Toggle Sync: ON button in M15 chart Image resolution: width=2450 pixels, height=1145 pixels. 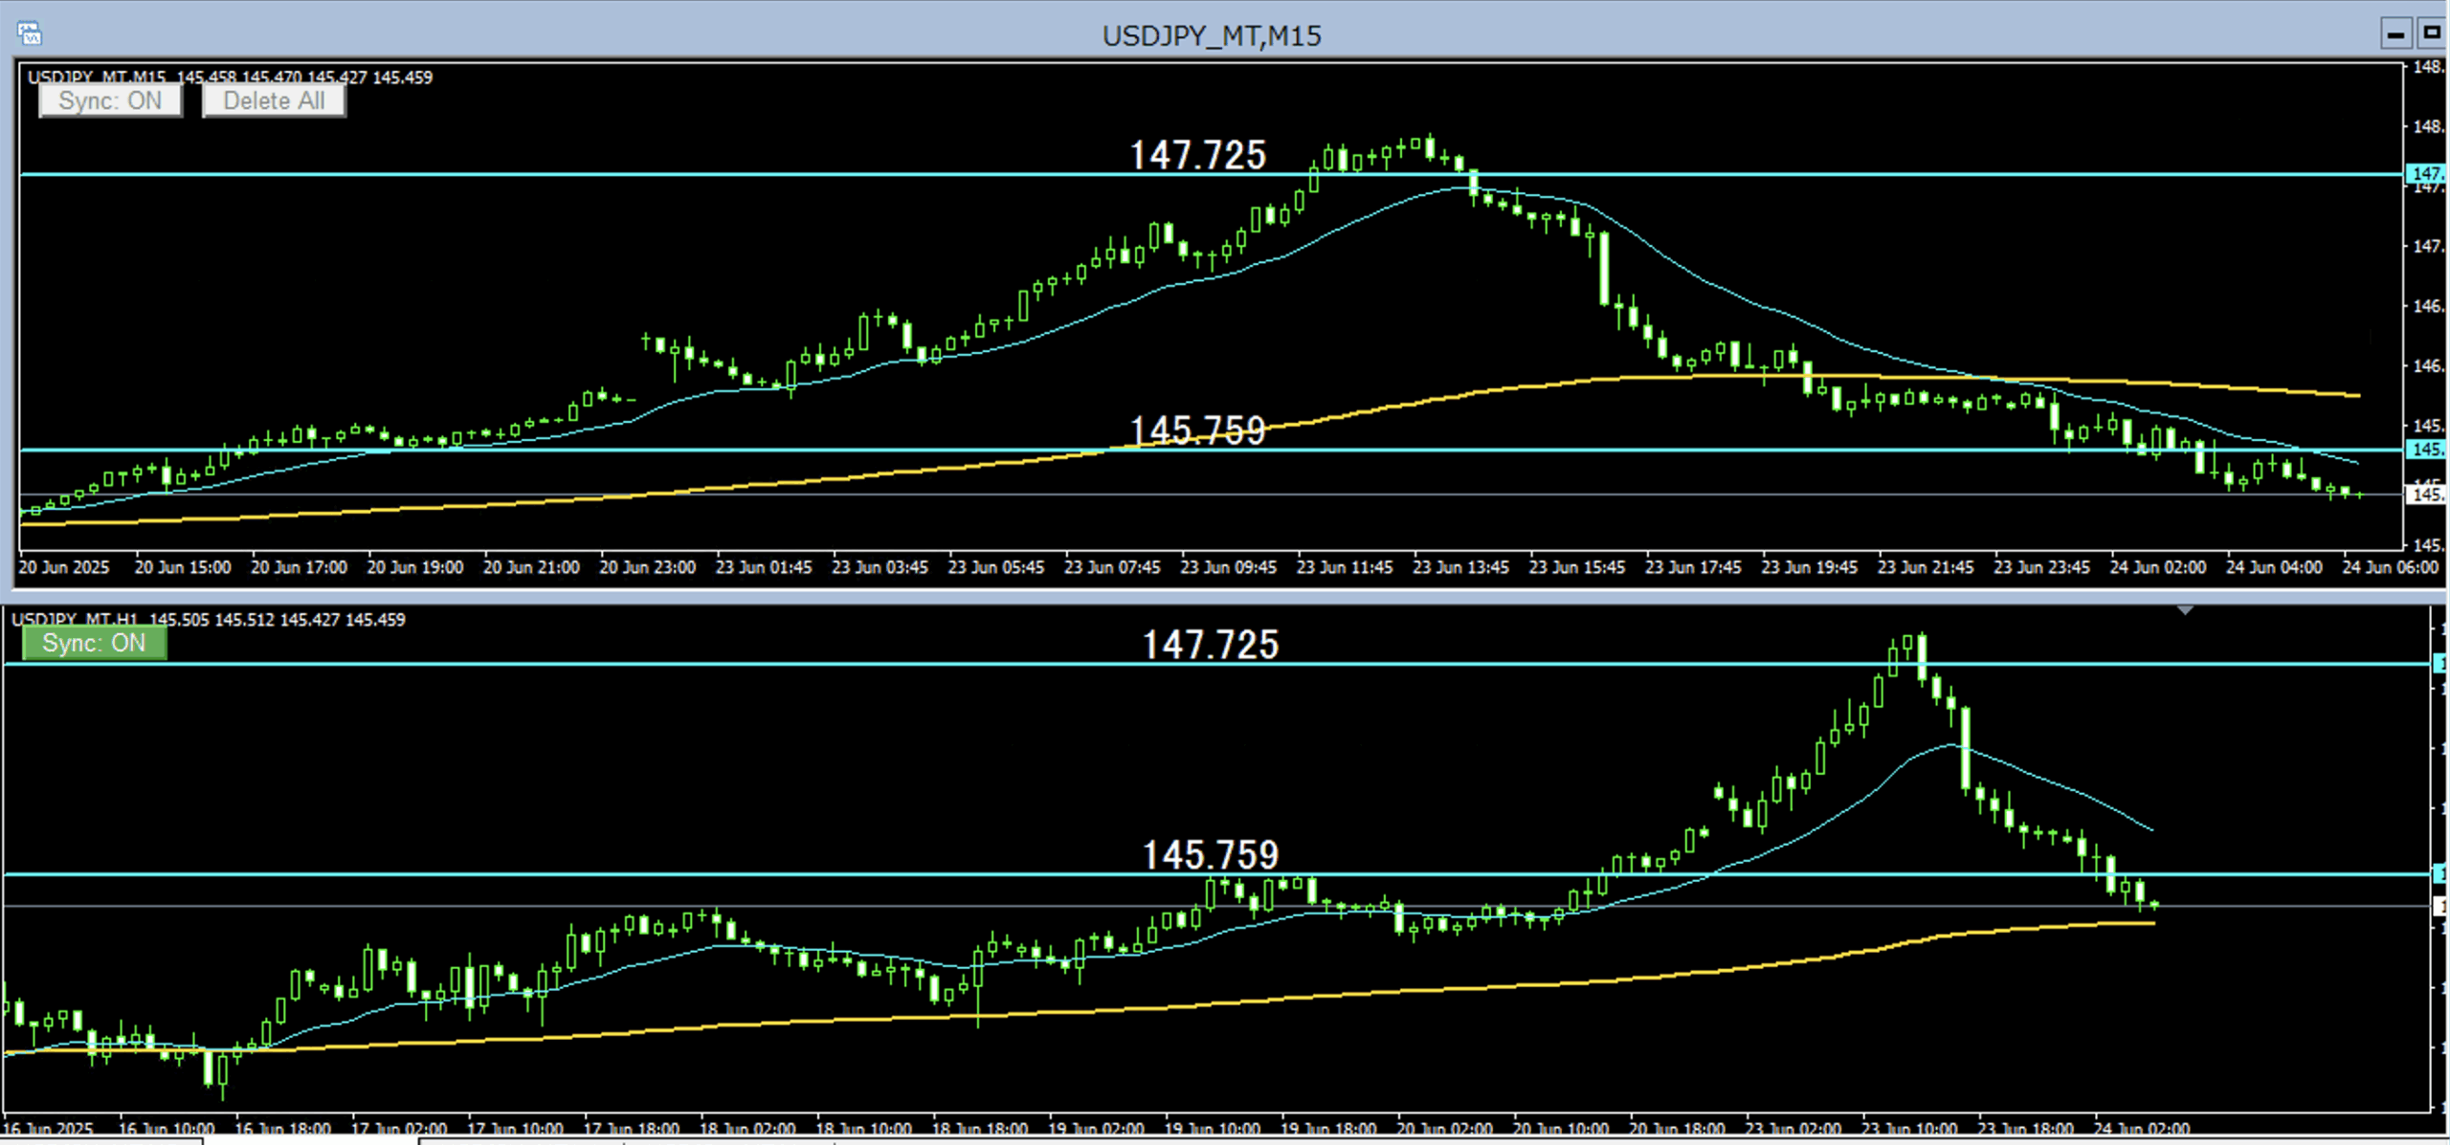(x=110, y=101)
